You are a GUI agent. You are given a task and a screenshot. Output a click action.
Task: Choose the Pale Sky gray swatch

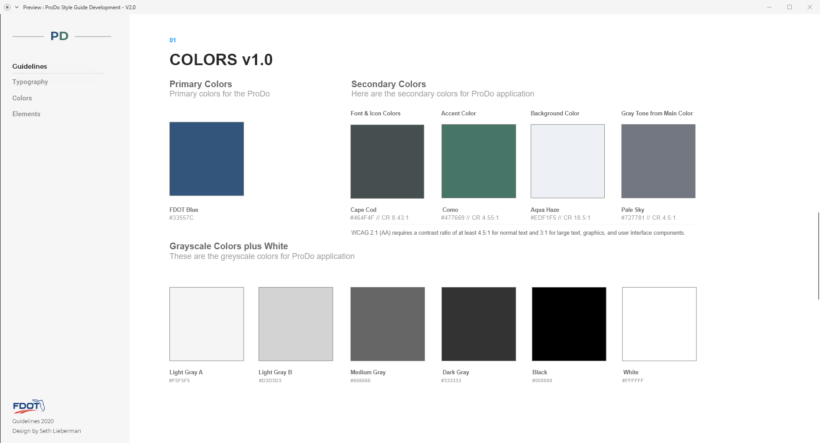[x=658, y=161]
